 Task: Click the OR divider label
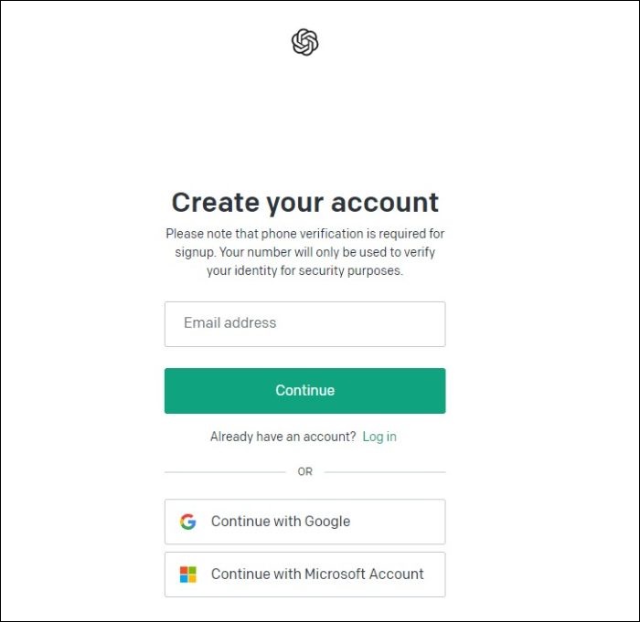[304, 471]
